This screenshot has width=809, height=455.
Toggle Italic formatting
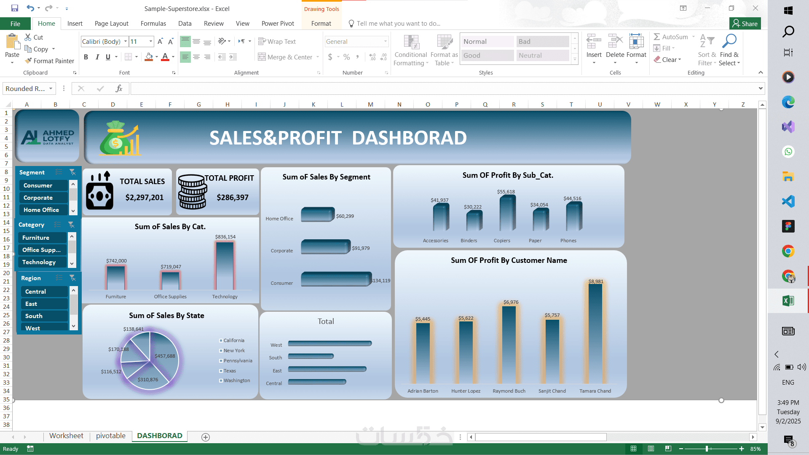click(97, 57)
